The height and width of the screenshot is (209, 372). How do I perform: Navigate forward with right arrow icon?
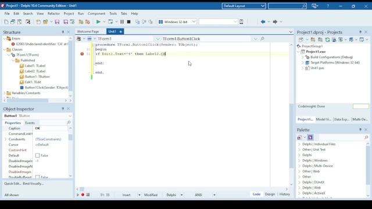pos(275,22)
